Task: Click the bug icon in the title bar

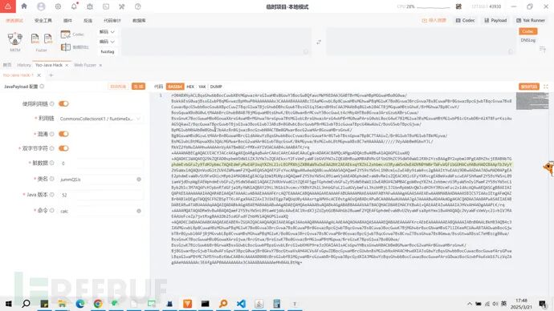Action: [x=90, y=6]
